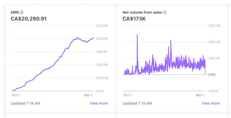Click the -CA$1K axis label
The width and height of the screenshot is (231, 118).
click(213, 91)
